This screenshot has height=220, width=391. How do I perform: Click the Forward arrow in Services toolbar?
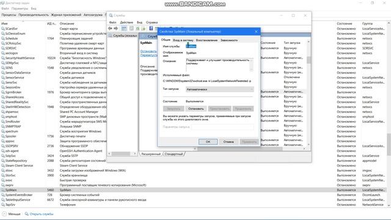tap(115, 29)
